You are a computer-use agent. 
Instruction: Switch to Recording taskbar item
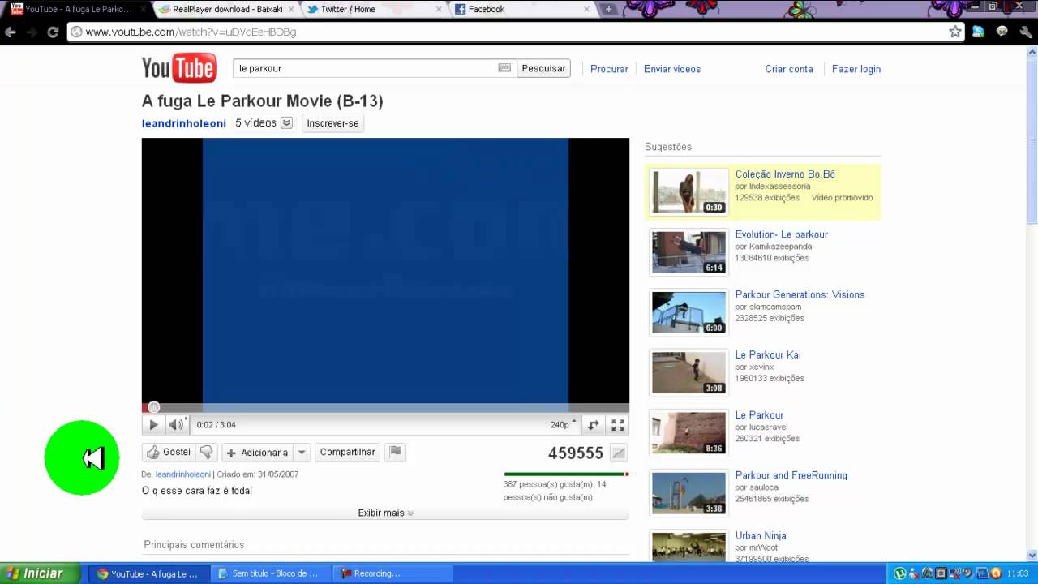(392, 573)
